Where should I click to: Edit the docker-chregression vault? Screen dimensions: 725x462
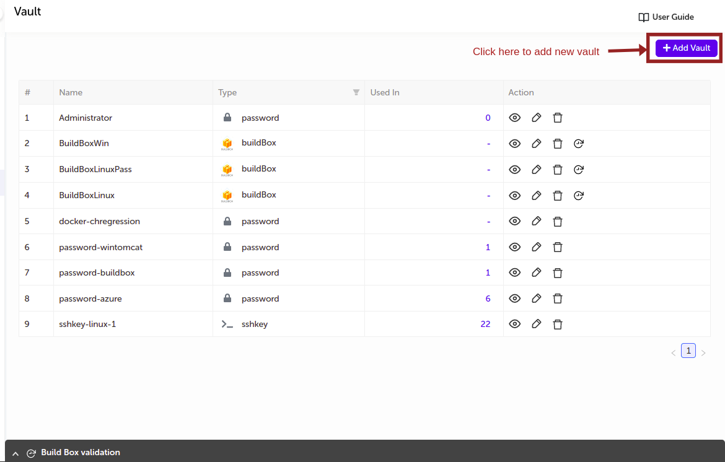[x=537, y=221]
